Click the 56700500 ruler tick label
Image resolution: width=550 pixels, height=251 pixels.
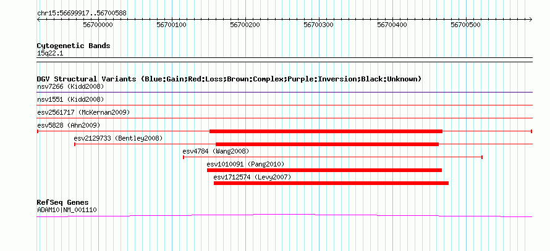coord(465,25)
